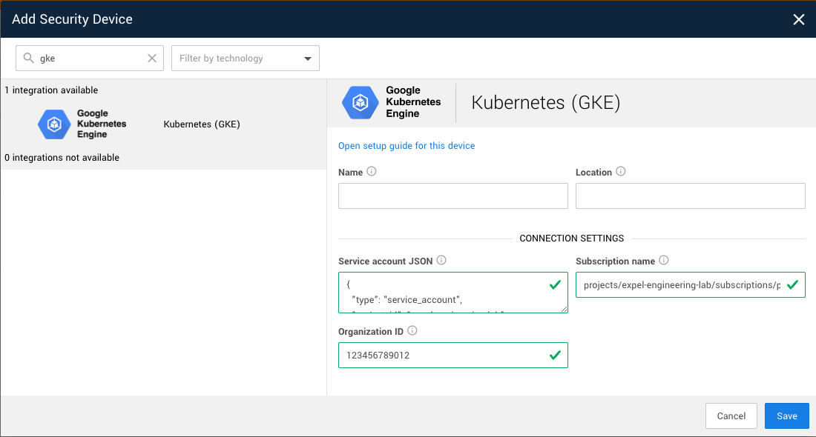Show info tooltip for Location
816x437 pixels.
621,172
